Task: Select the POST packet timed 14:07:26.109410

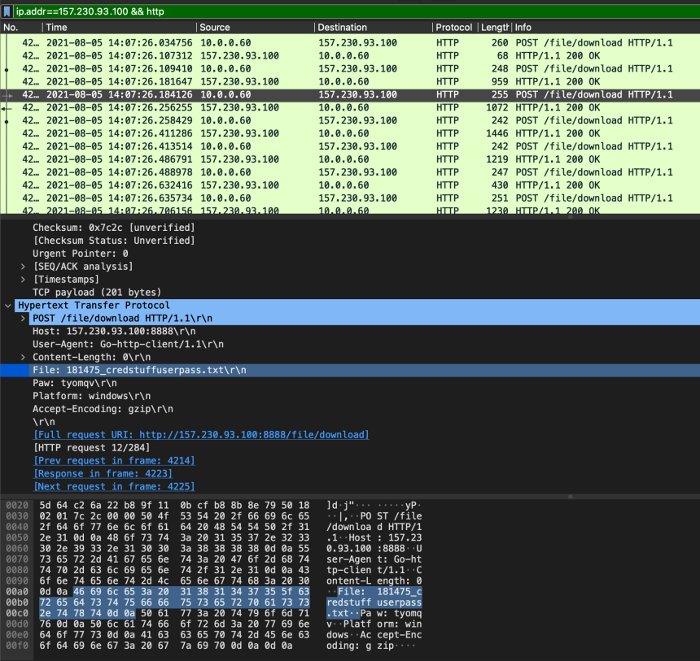Action: (x=350, y=68)
